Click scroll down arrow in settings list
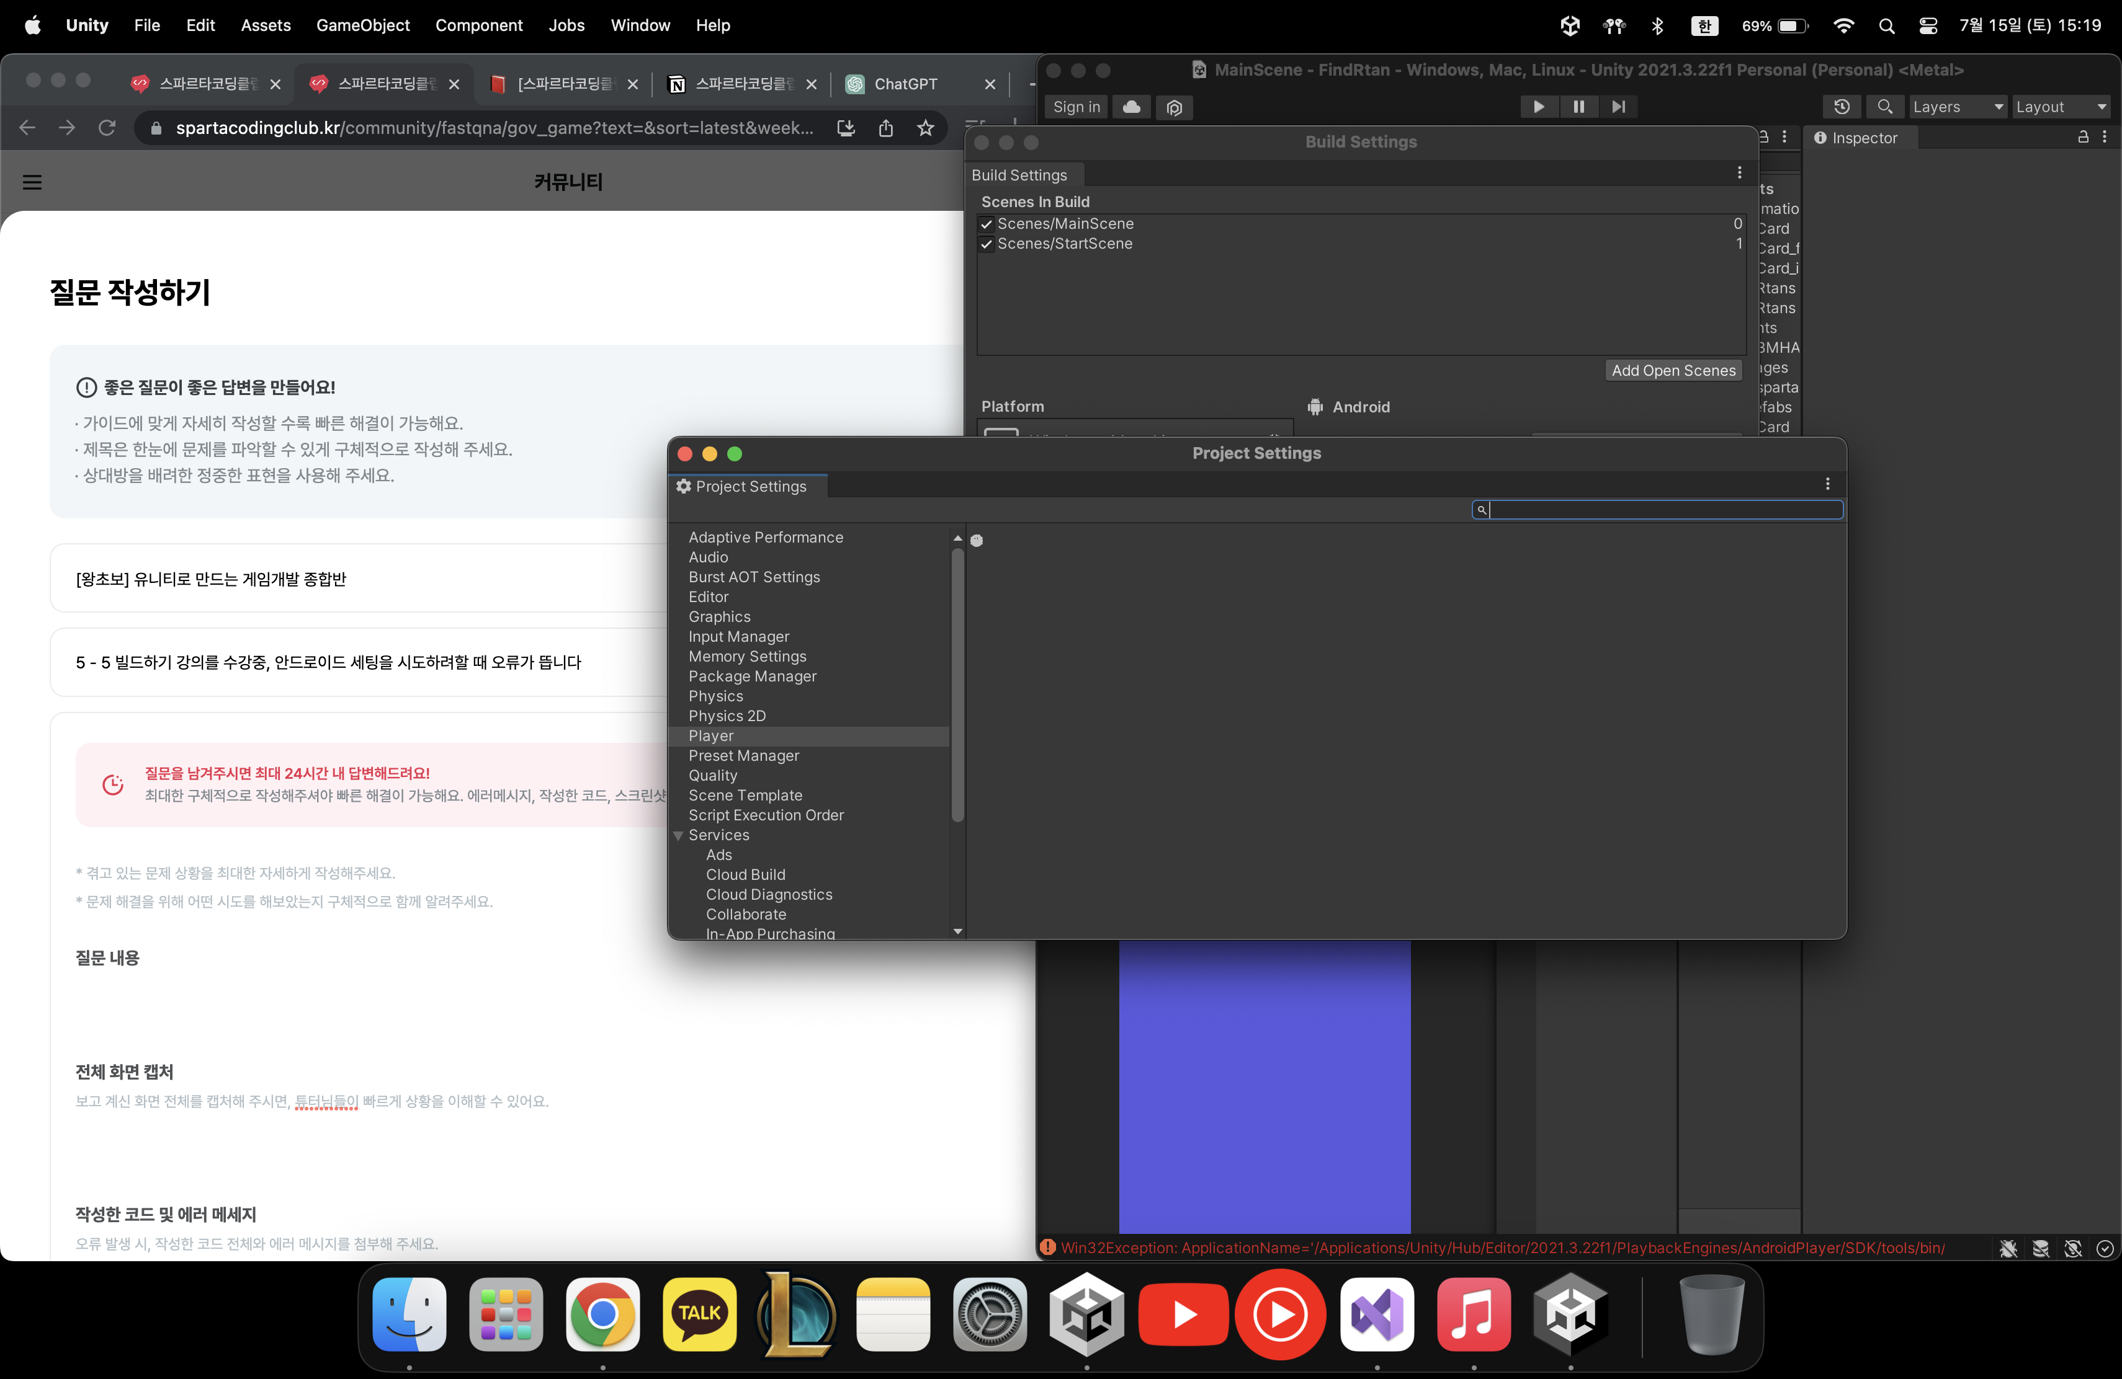2122x1379 pixels. tap(957, 931)
